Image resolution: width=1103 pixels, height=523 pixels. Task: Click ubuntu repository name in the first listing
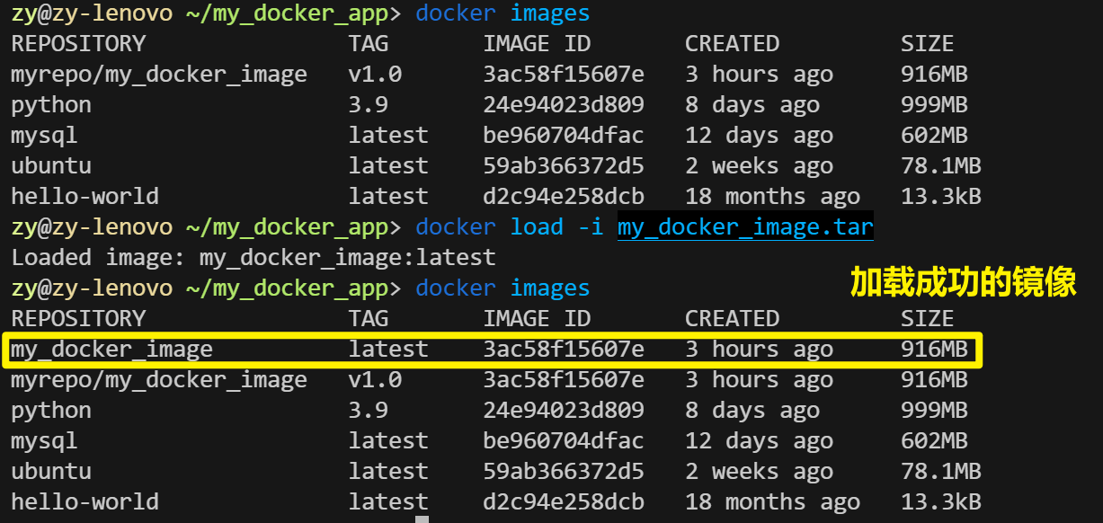tap(51, 166)
